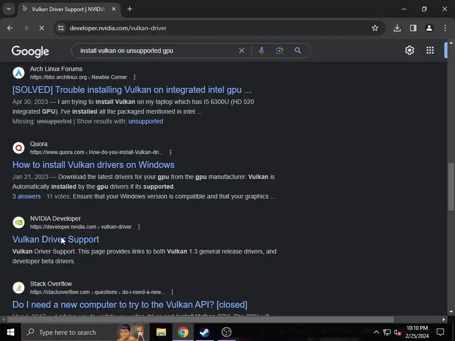
Task: Open SOLVED Trouble installing Vulkan result
Action: (132, 90)
